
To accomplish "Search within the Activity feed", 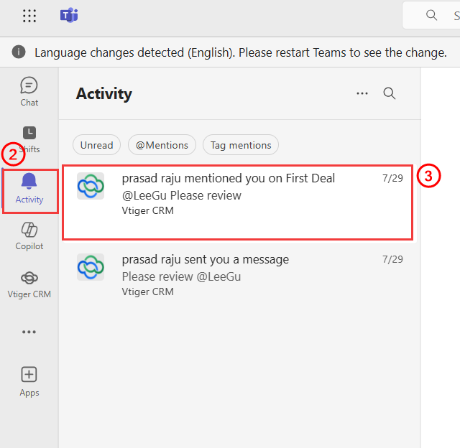I will (x=390, y=93).
